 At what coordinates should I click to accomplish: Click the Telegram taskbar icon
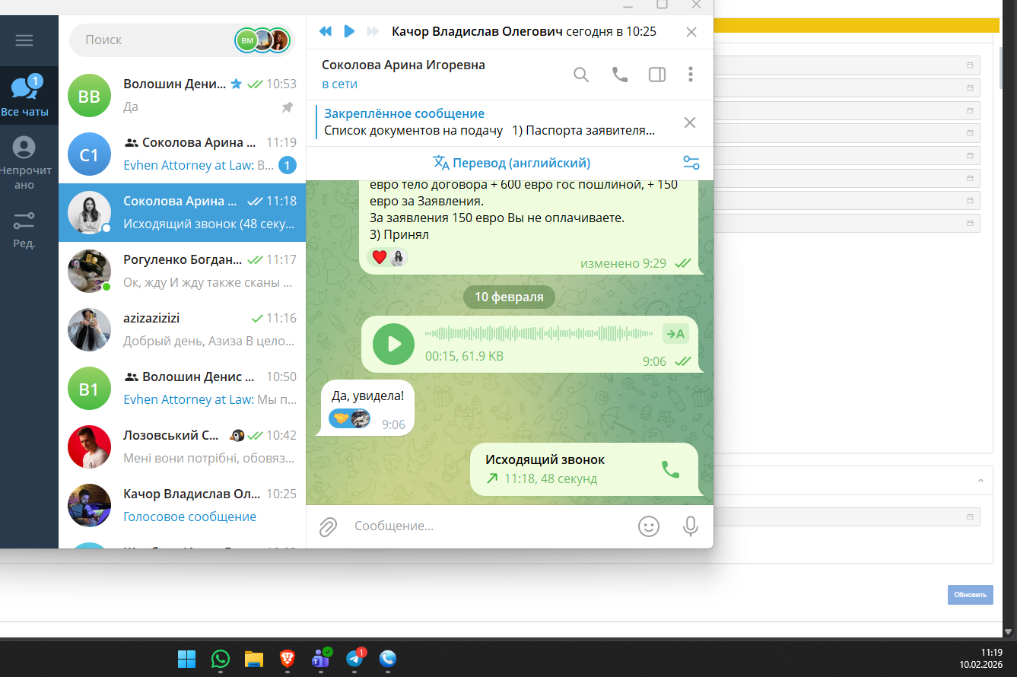point(355,659)
